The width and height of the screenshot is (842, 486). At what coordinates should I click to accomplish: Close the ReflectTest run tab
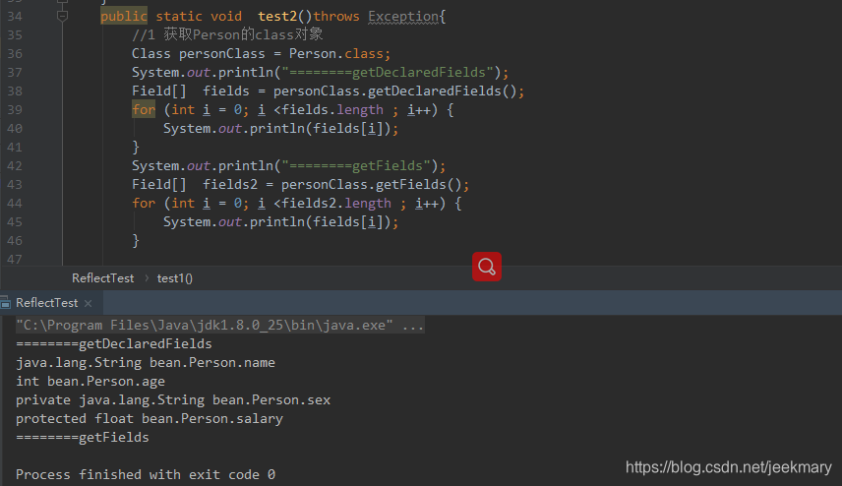[x=89, y=303]
